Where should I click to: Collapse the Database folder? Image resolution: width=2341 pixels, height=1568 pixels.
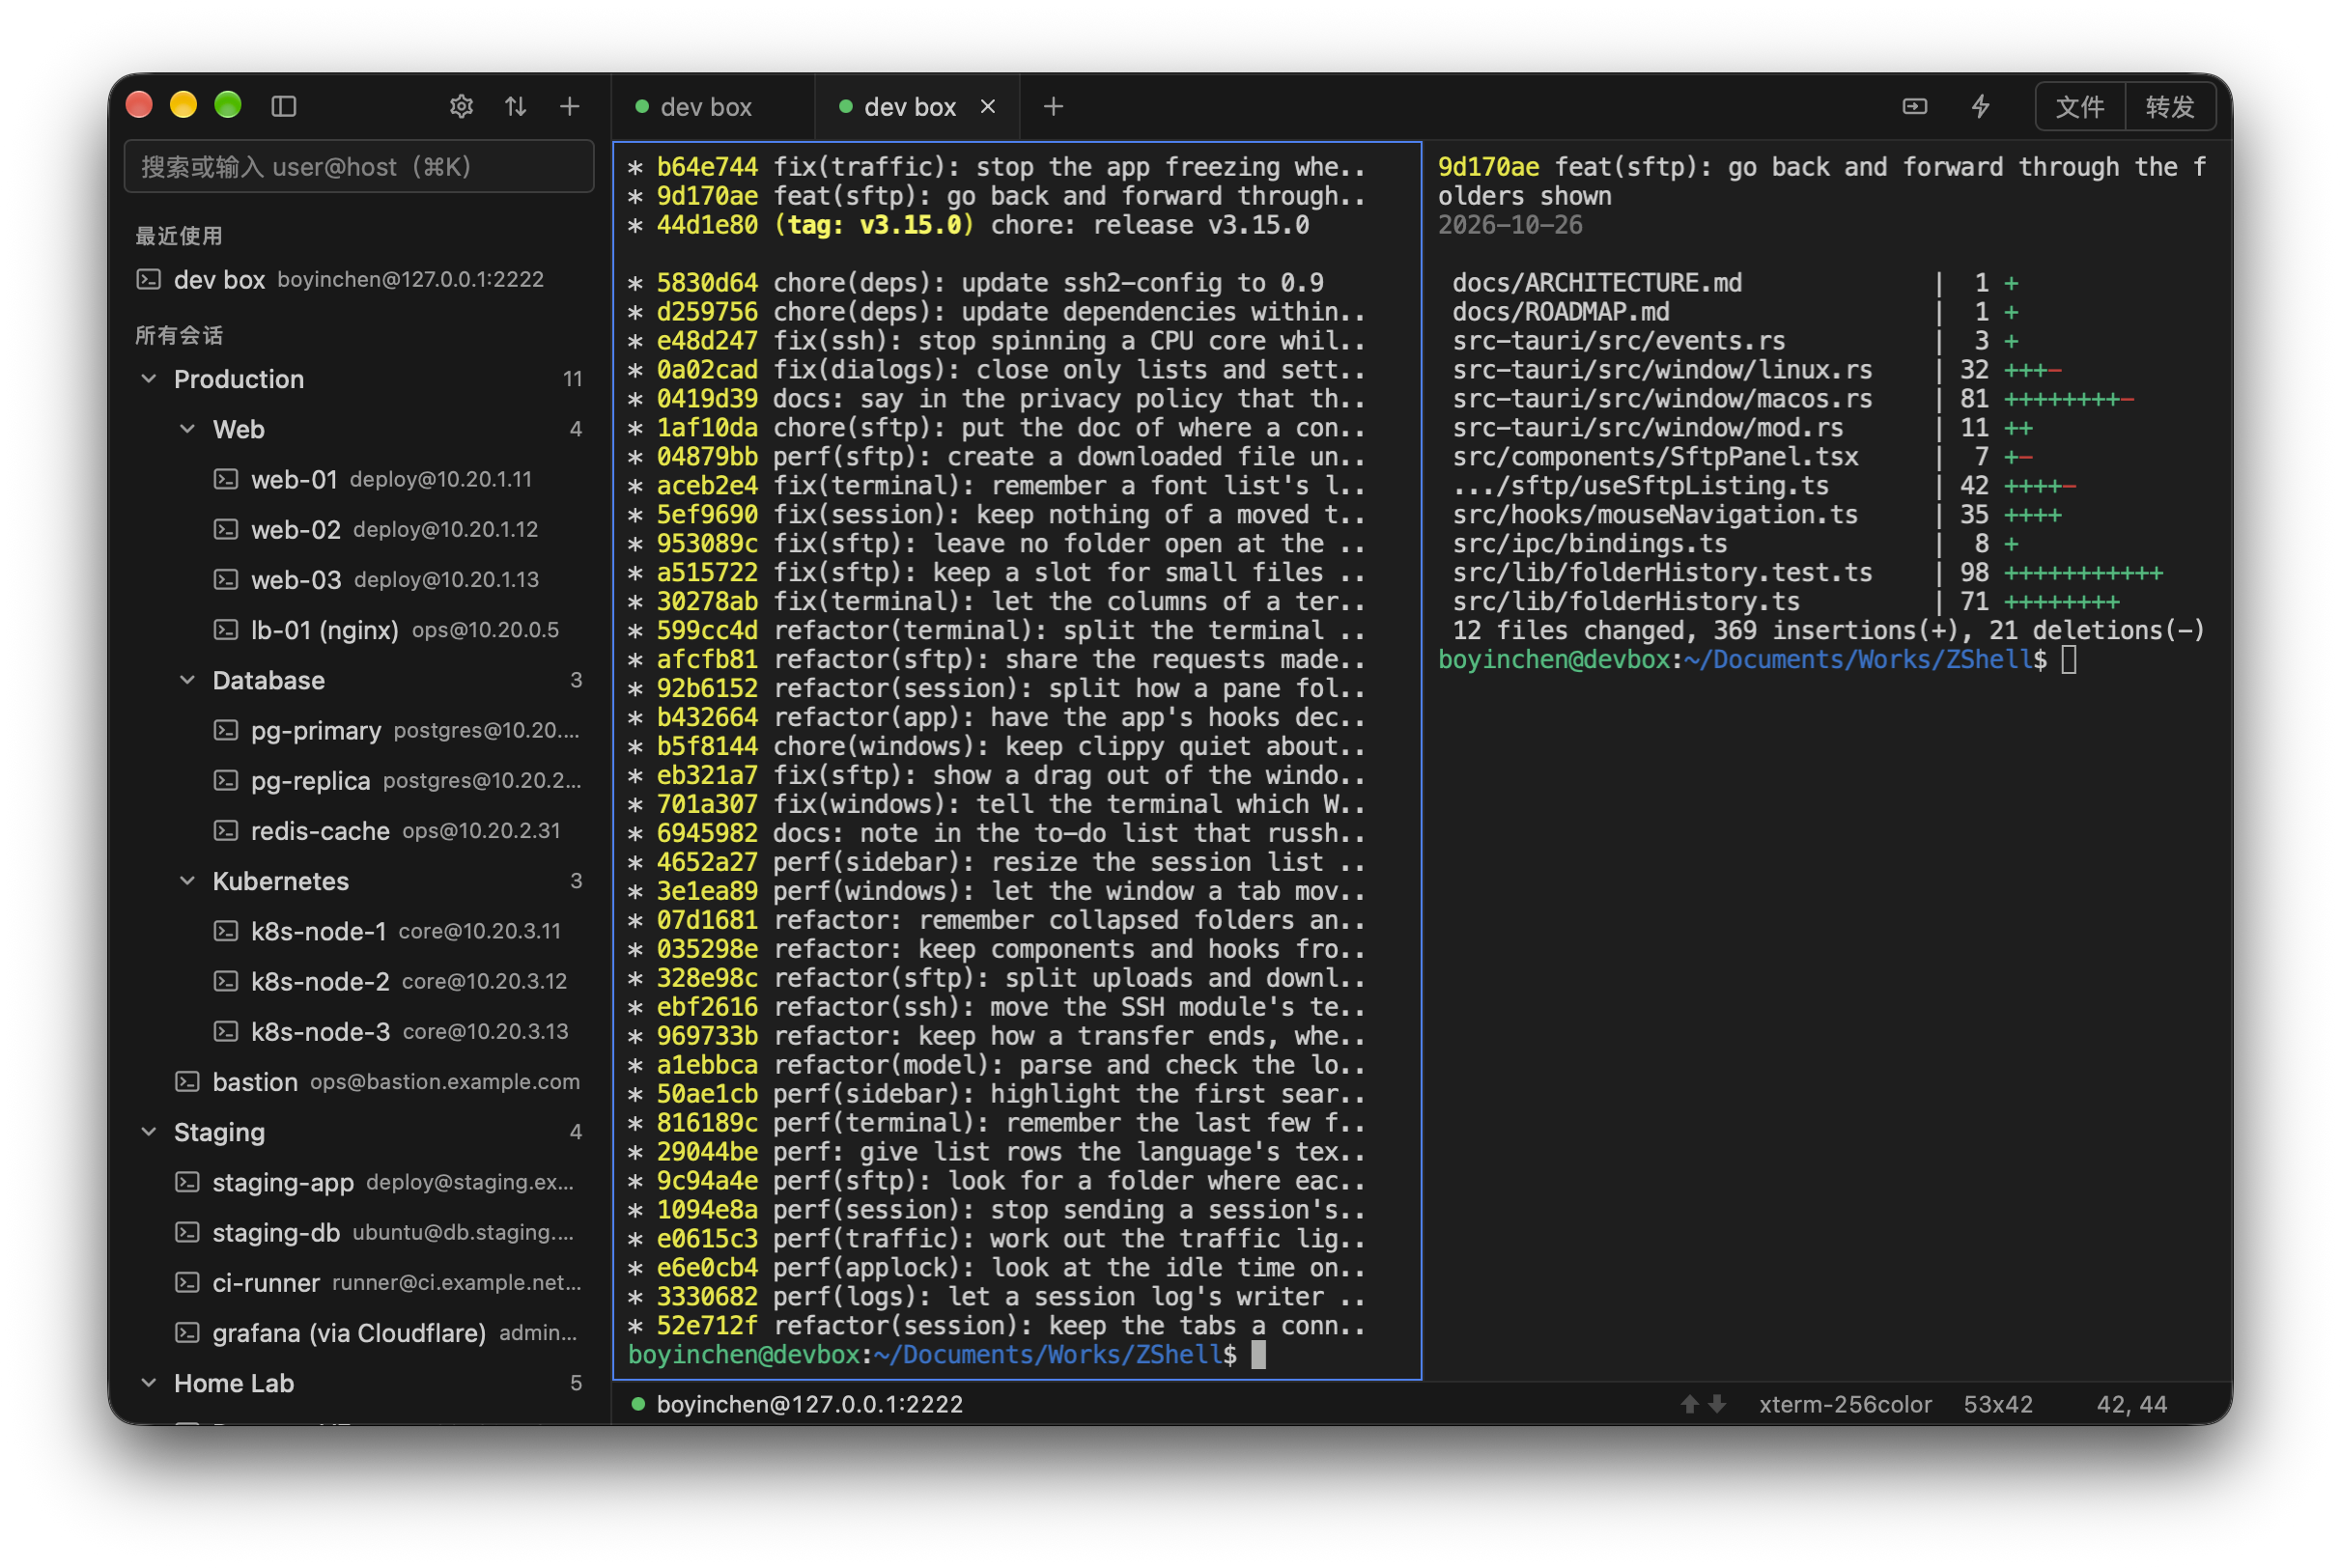click(x=187, y=679)
